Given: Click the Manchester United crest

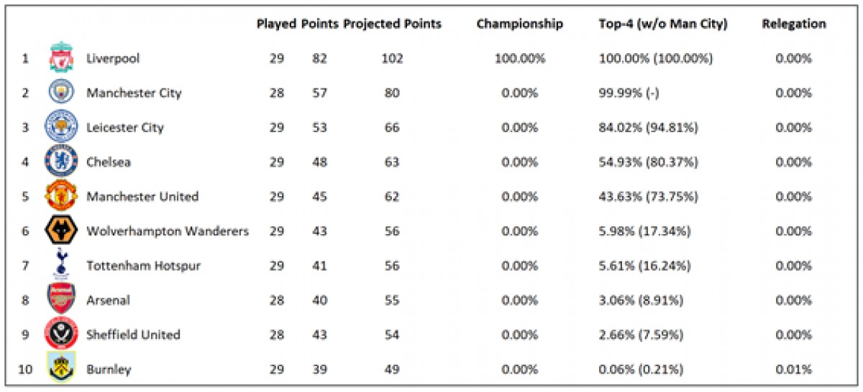Looking at the screenshot, I should 60,196.
